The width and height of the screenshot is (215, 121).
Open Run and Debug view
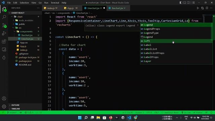[x=4, y=33]
